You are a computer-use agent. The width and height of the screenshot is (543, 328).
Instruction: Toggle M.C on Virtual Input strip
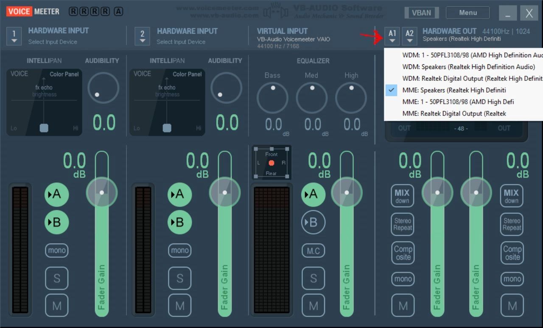313,251
